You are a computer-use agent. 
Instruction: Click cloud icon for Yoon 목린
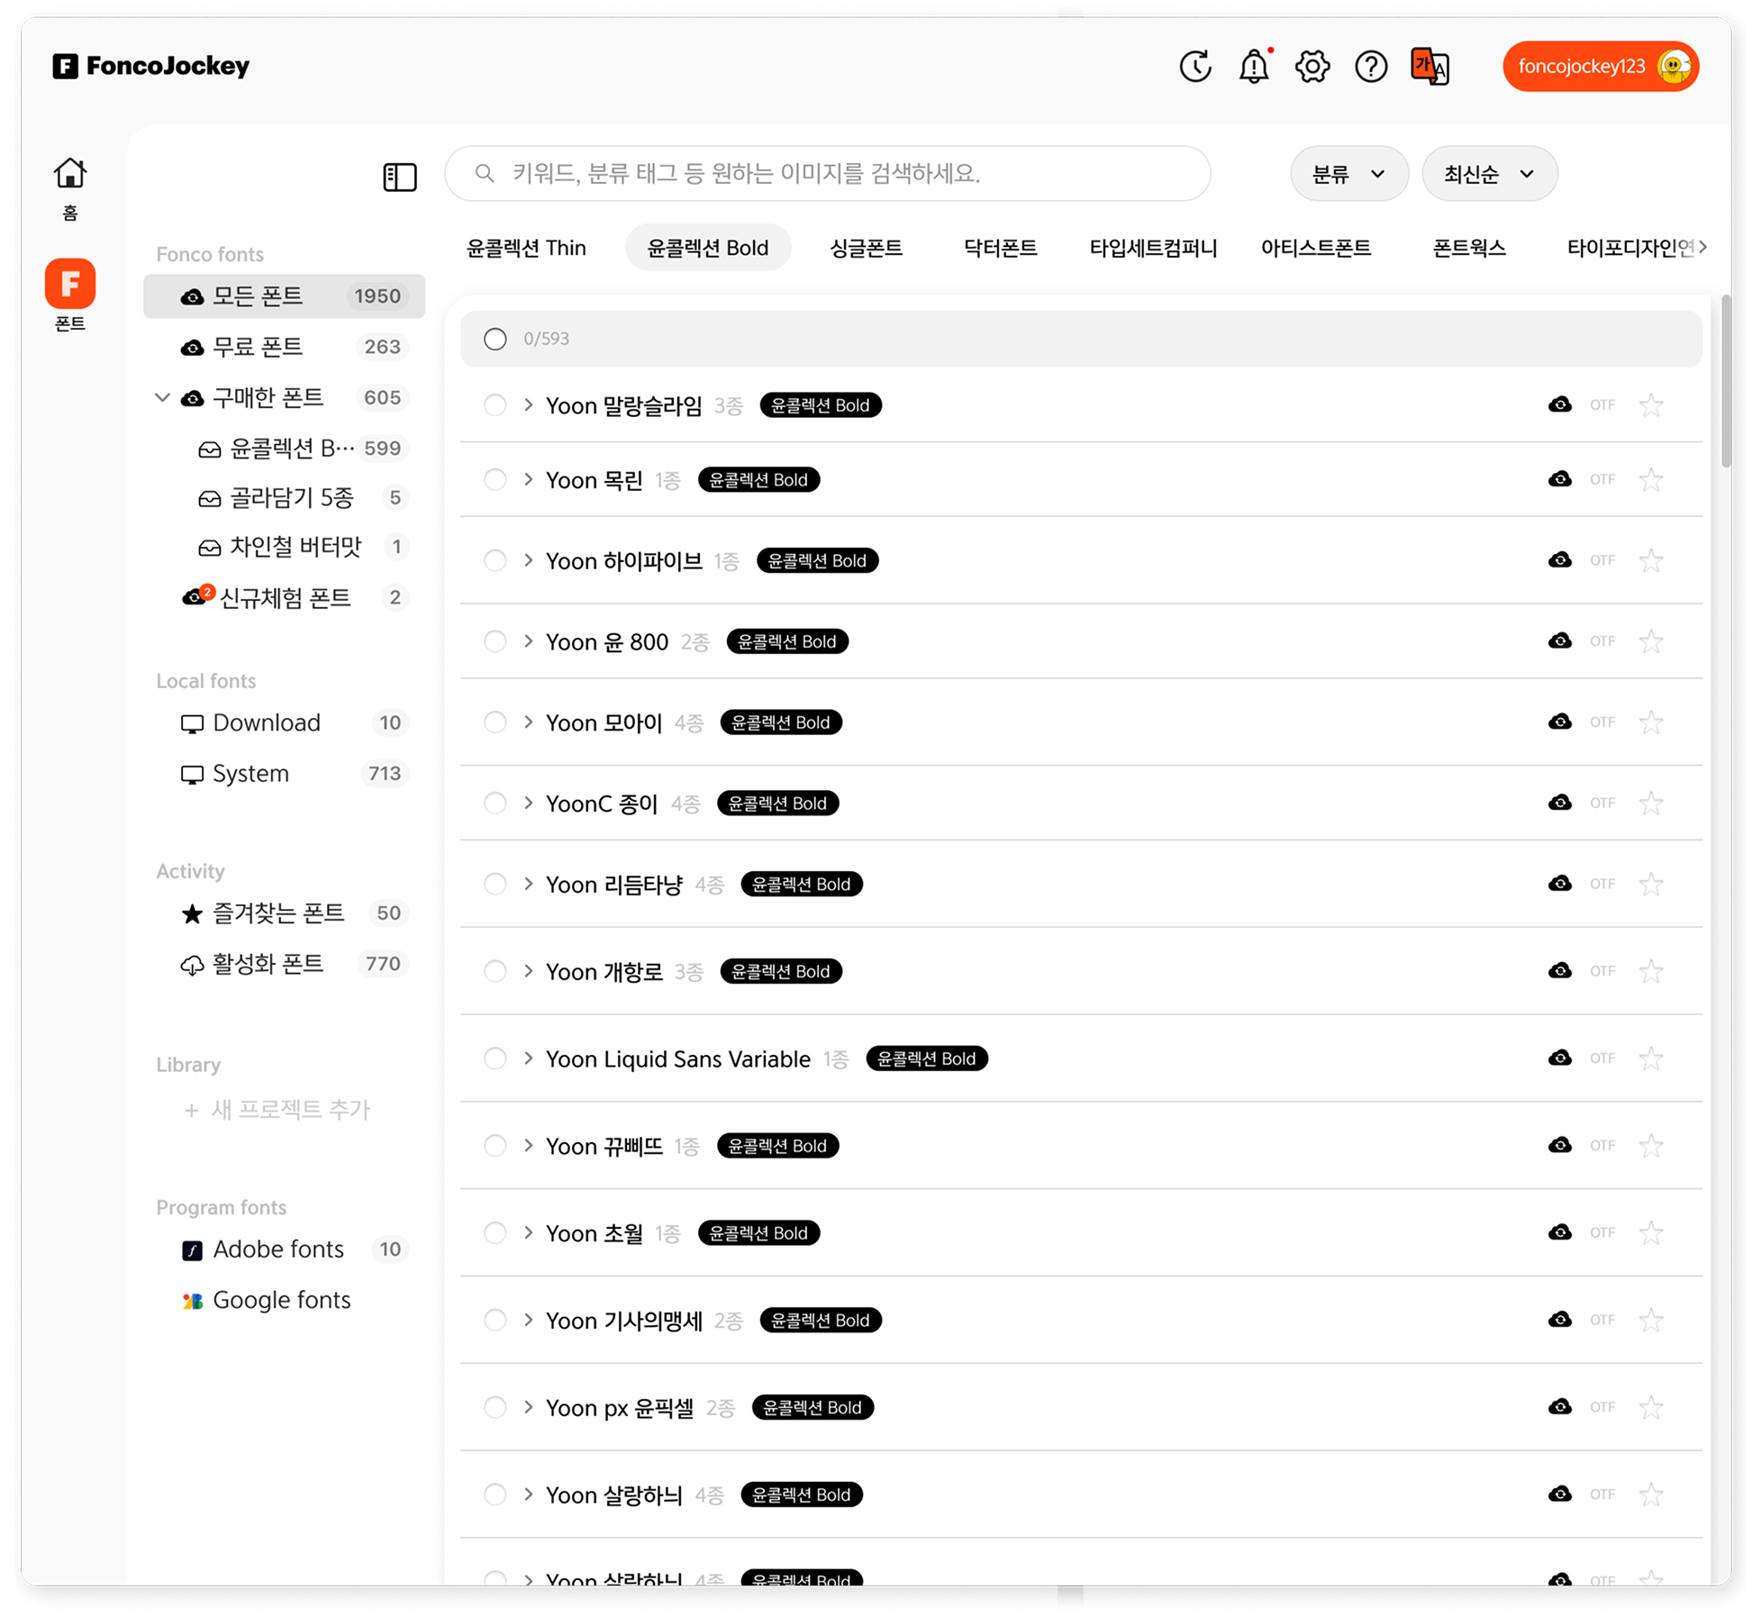click(x=1559, y=479)
